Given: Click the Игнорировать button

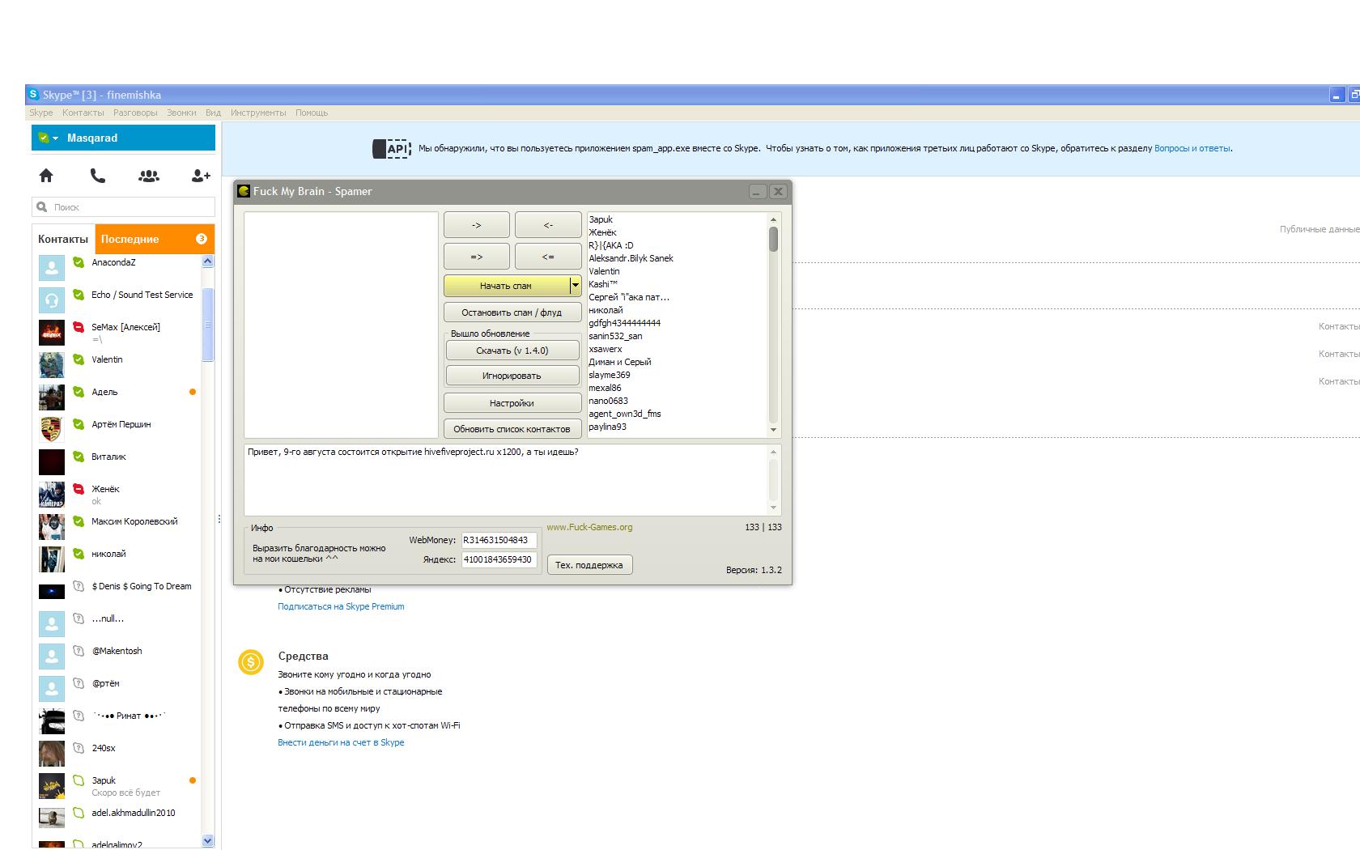Looking at the screenshot, I should point(512,376).
